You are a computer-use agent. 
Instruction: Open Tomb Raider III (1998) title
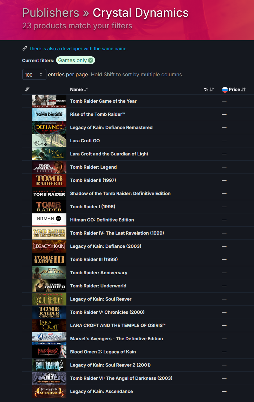point(94,259)
